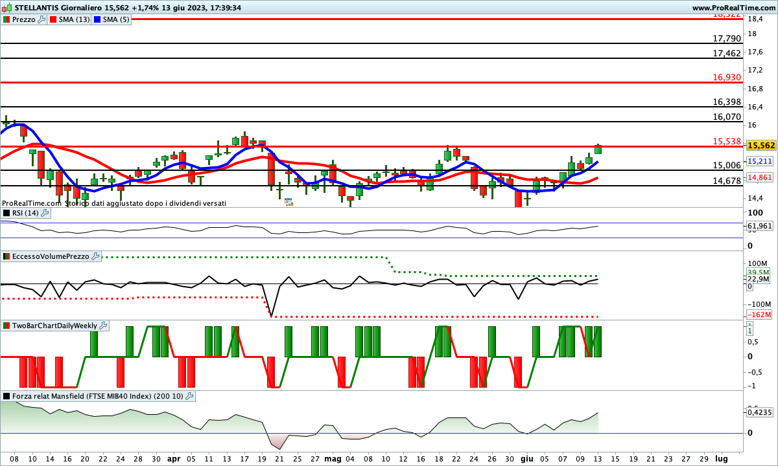Viewport: 778px width, 466px height.
Task: Click the 14,678 horizontal line label
Action: [x=726, y=181]
